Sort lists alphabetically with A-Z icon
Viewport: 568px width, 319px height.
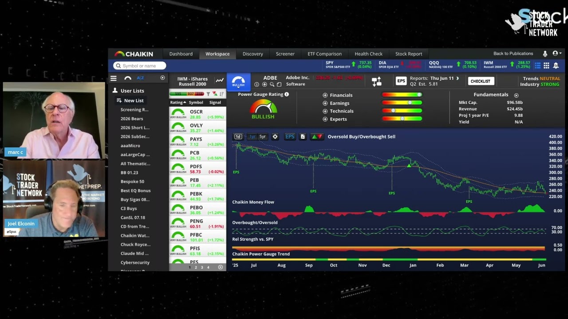click(x=140, y=78)
